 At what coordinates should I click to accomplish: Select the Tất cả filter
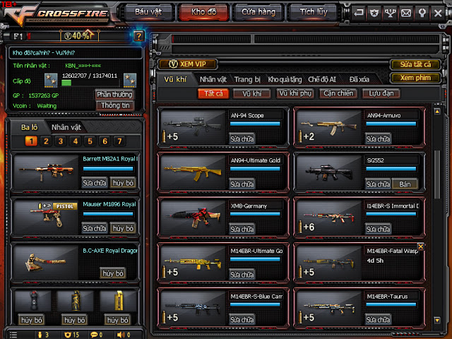[x=213, y=93]
